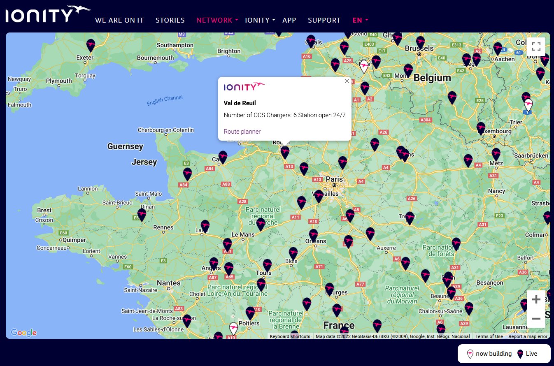Zoom in the map with plus button
Image resolution: width=554 pixels, height=366 pixels.
click(x=536, y=299)
